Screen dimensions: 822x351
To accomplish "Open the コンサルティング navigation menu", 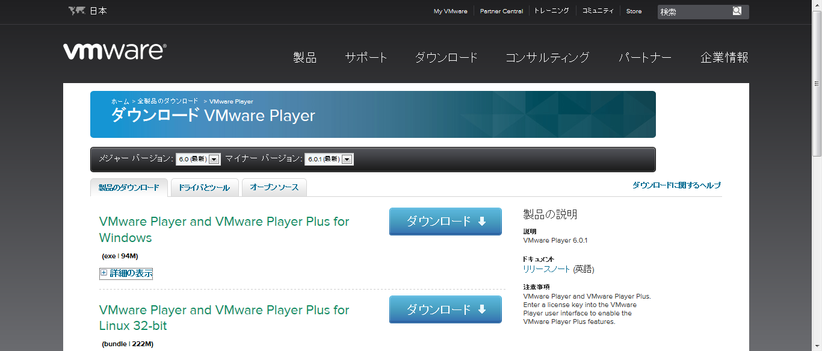I will pos(547,58).
